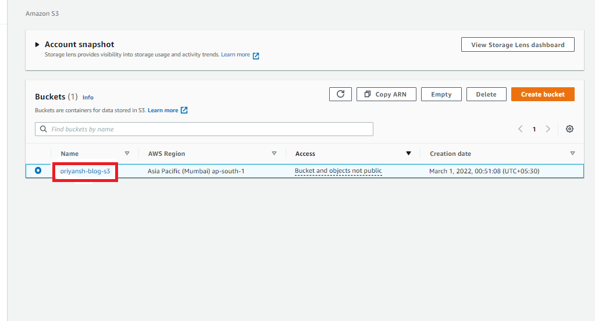The height and width of the screenshot is (321, 595).
Task: Click the Amazon S3 breadcrumb
Action: click(x=42, y=13)
